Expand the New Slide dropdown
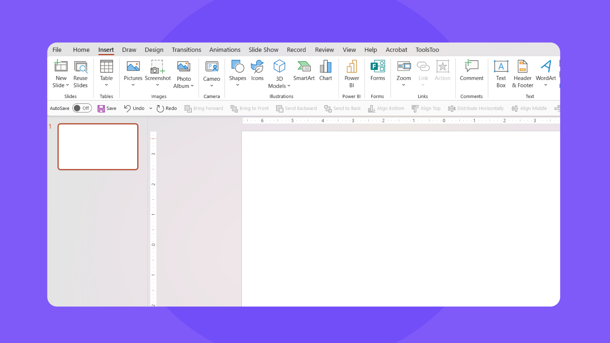 [x=67, y=85]
